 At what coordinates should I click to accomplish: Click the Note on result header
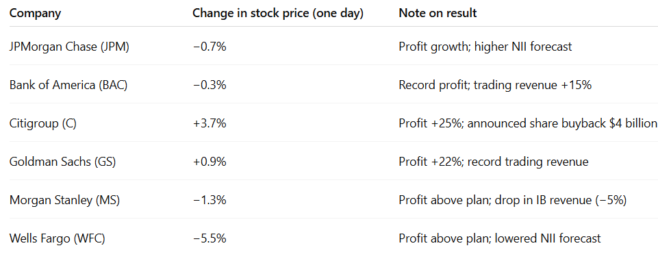(438, 13)
